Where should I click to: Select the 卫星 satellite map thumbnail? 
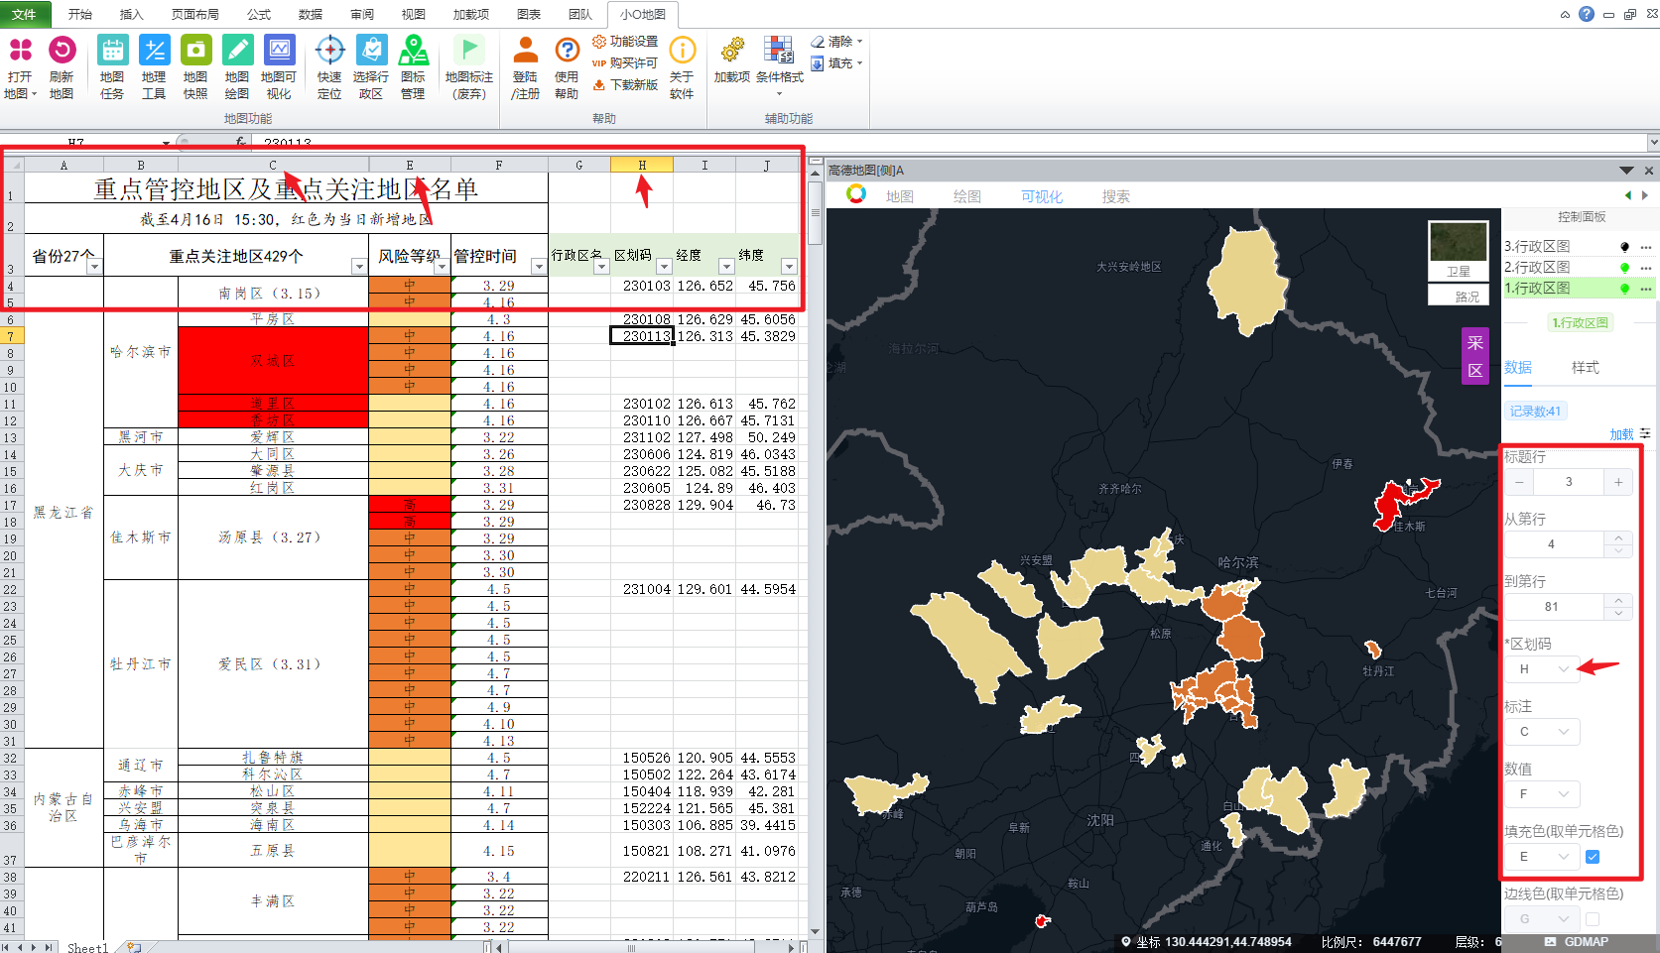(1458, 251)
